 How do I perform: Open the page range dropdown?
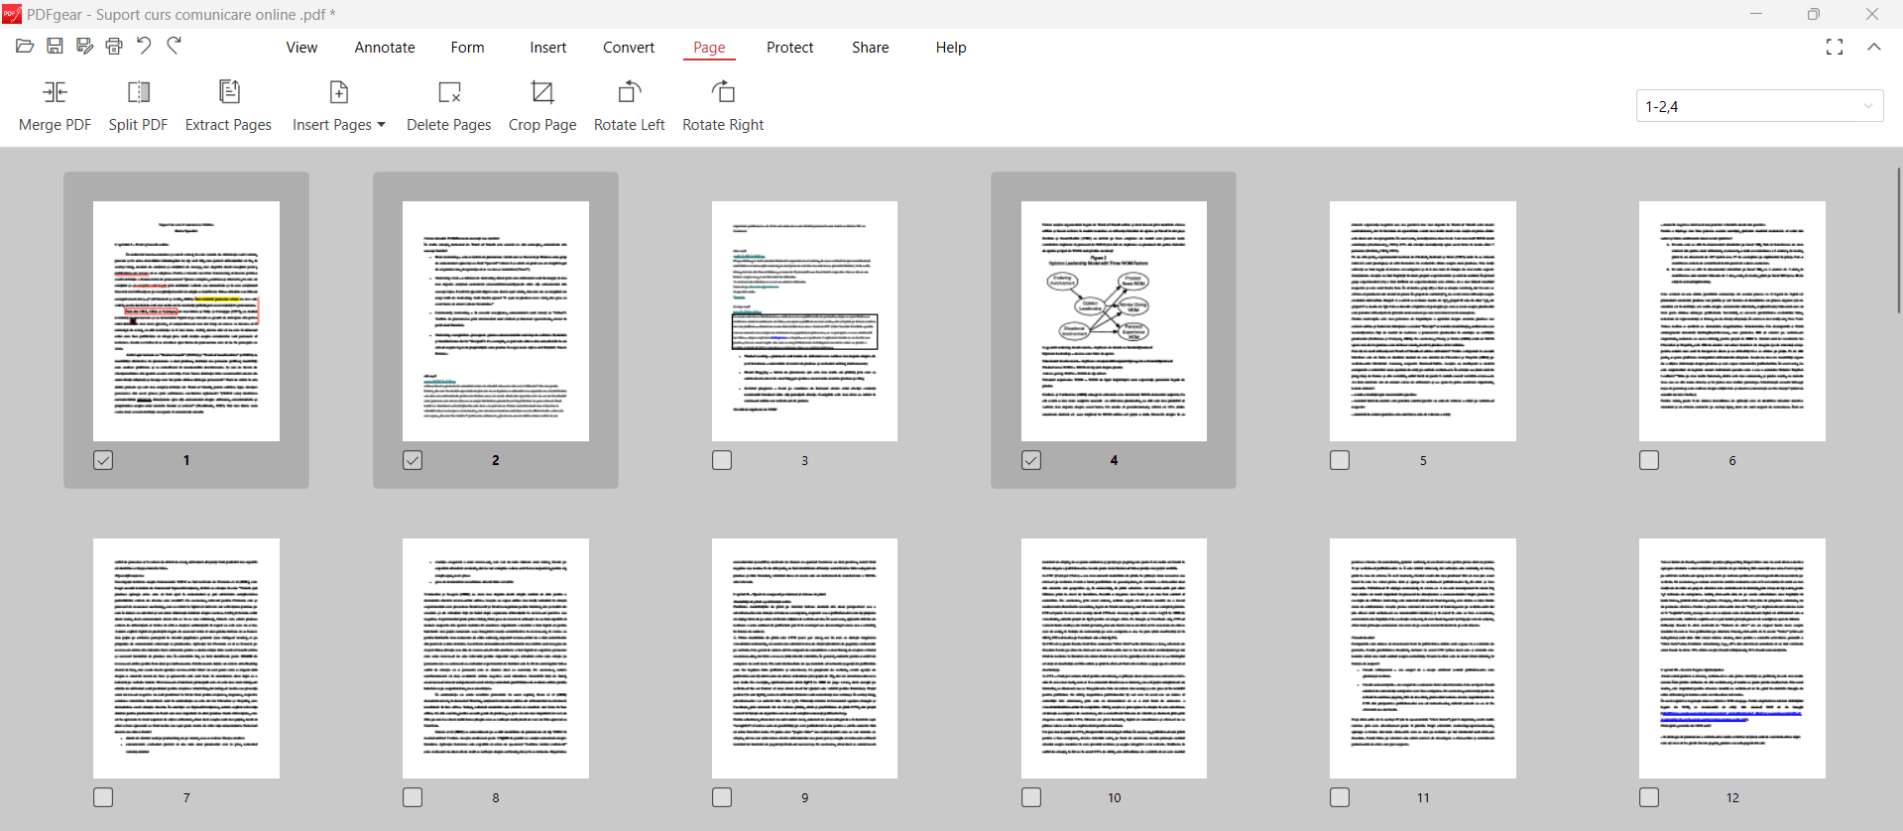[x=1868, y=106]
